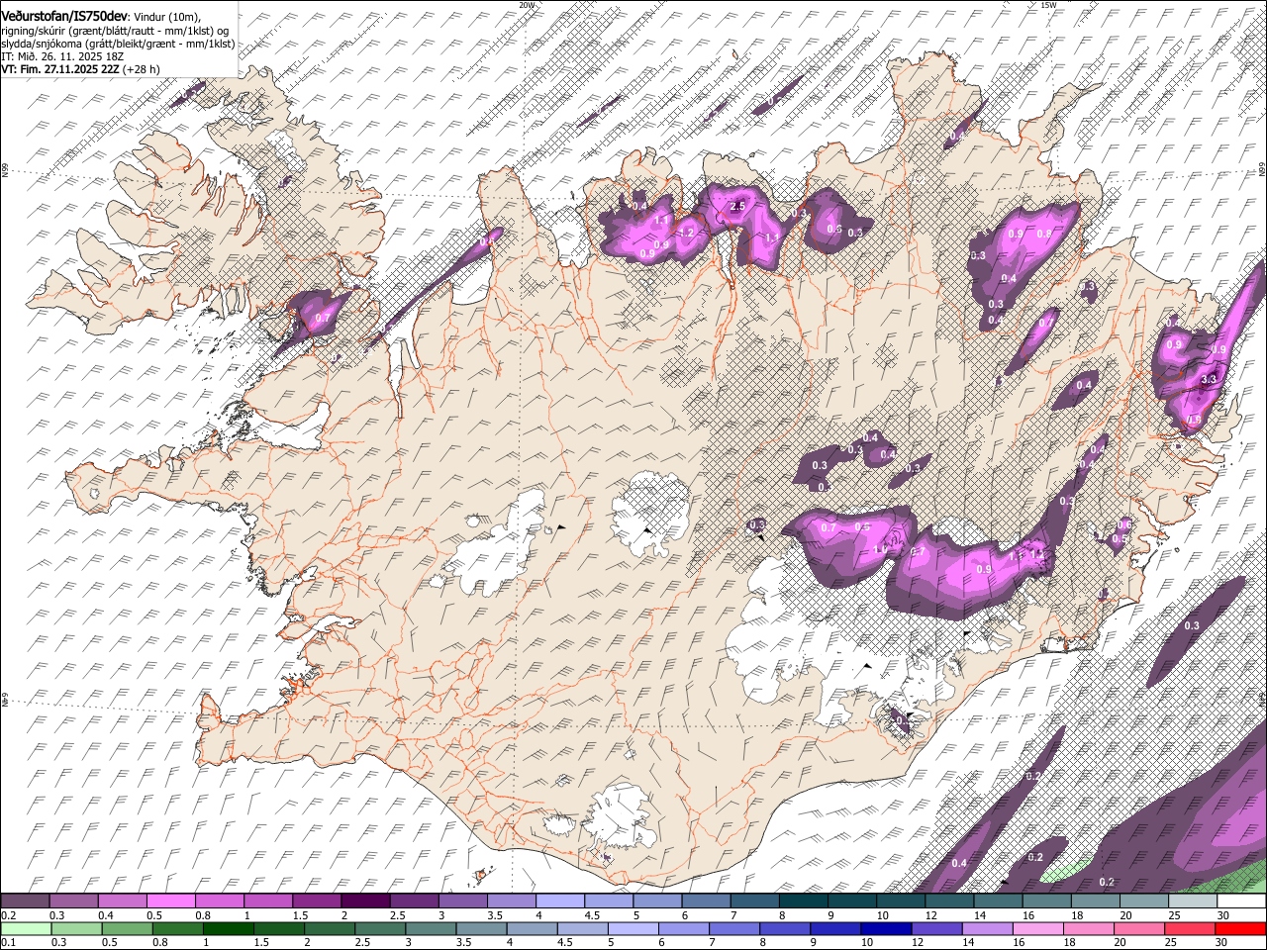This screenshot has height=950, width=1267.
Task: Select the slydda/snjókoma legend description line
Action: 118,44
